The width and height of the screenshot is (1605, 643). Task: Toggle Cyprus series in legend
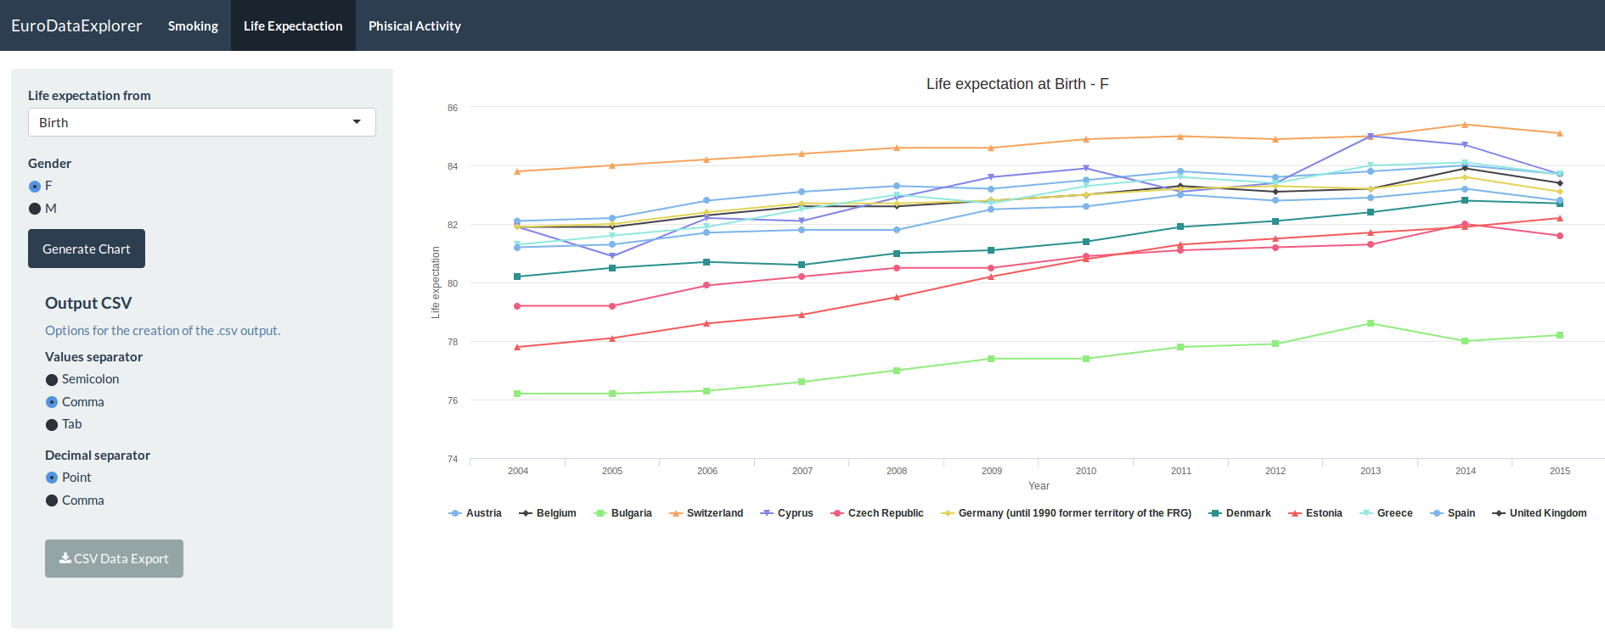tap(787, 513)
